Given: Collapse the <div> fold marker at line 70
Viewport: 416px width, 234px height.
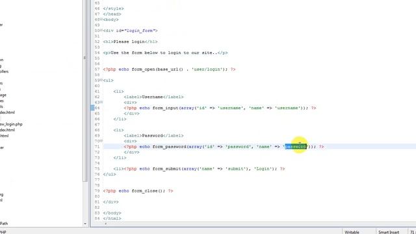Looking at the screenshot, I should click(101, 141).
